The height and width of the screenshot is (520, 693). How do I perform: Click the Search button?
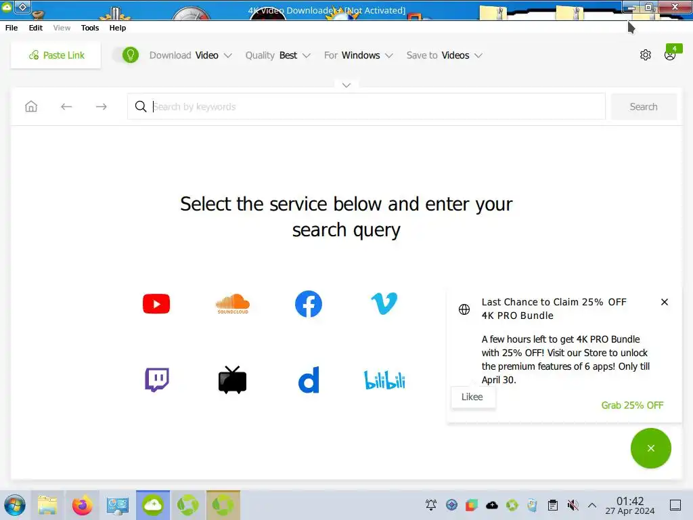[x=644, y=106]
